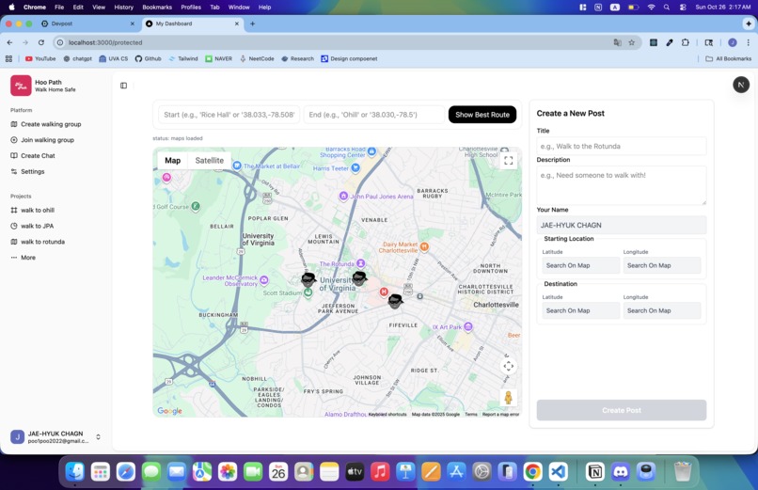Click Starting Location Latitude field
This screenshot has width=758, height=490.
[x=580, y=265]
